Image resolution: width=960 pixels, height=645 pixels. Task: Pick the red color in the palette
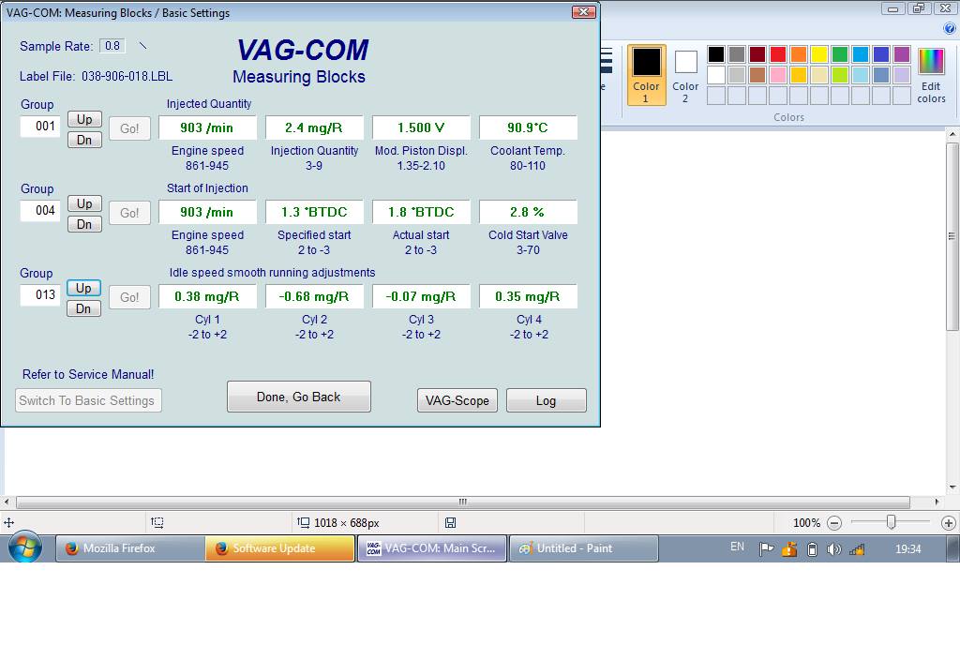coord(777,54)
